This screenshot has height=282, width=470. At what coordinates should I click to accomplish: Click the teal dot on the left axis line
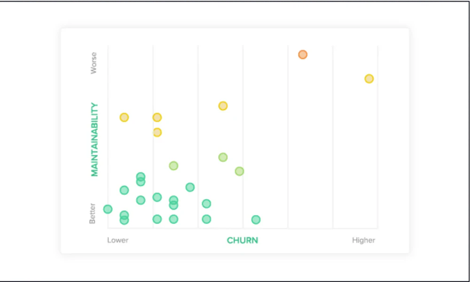point(108,209)
